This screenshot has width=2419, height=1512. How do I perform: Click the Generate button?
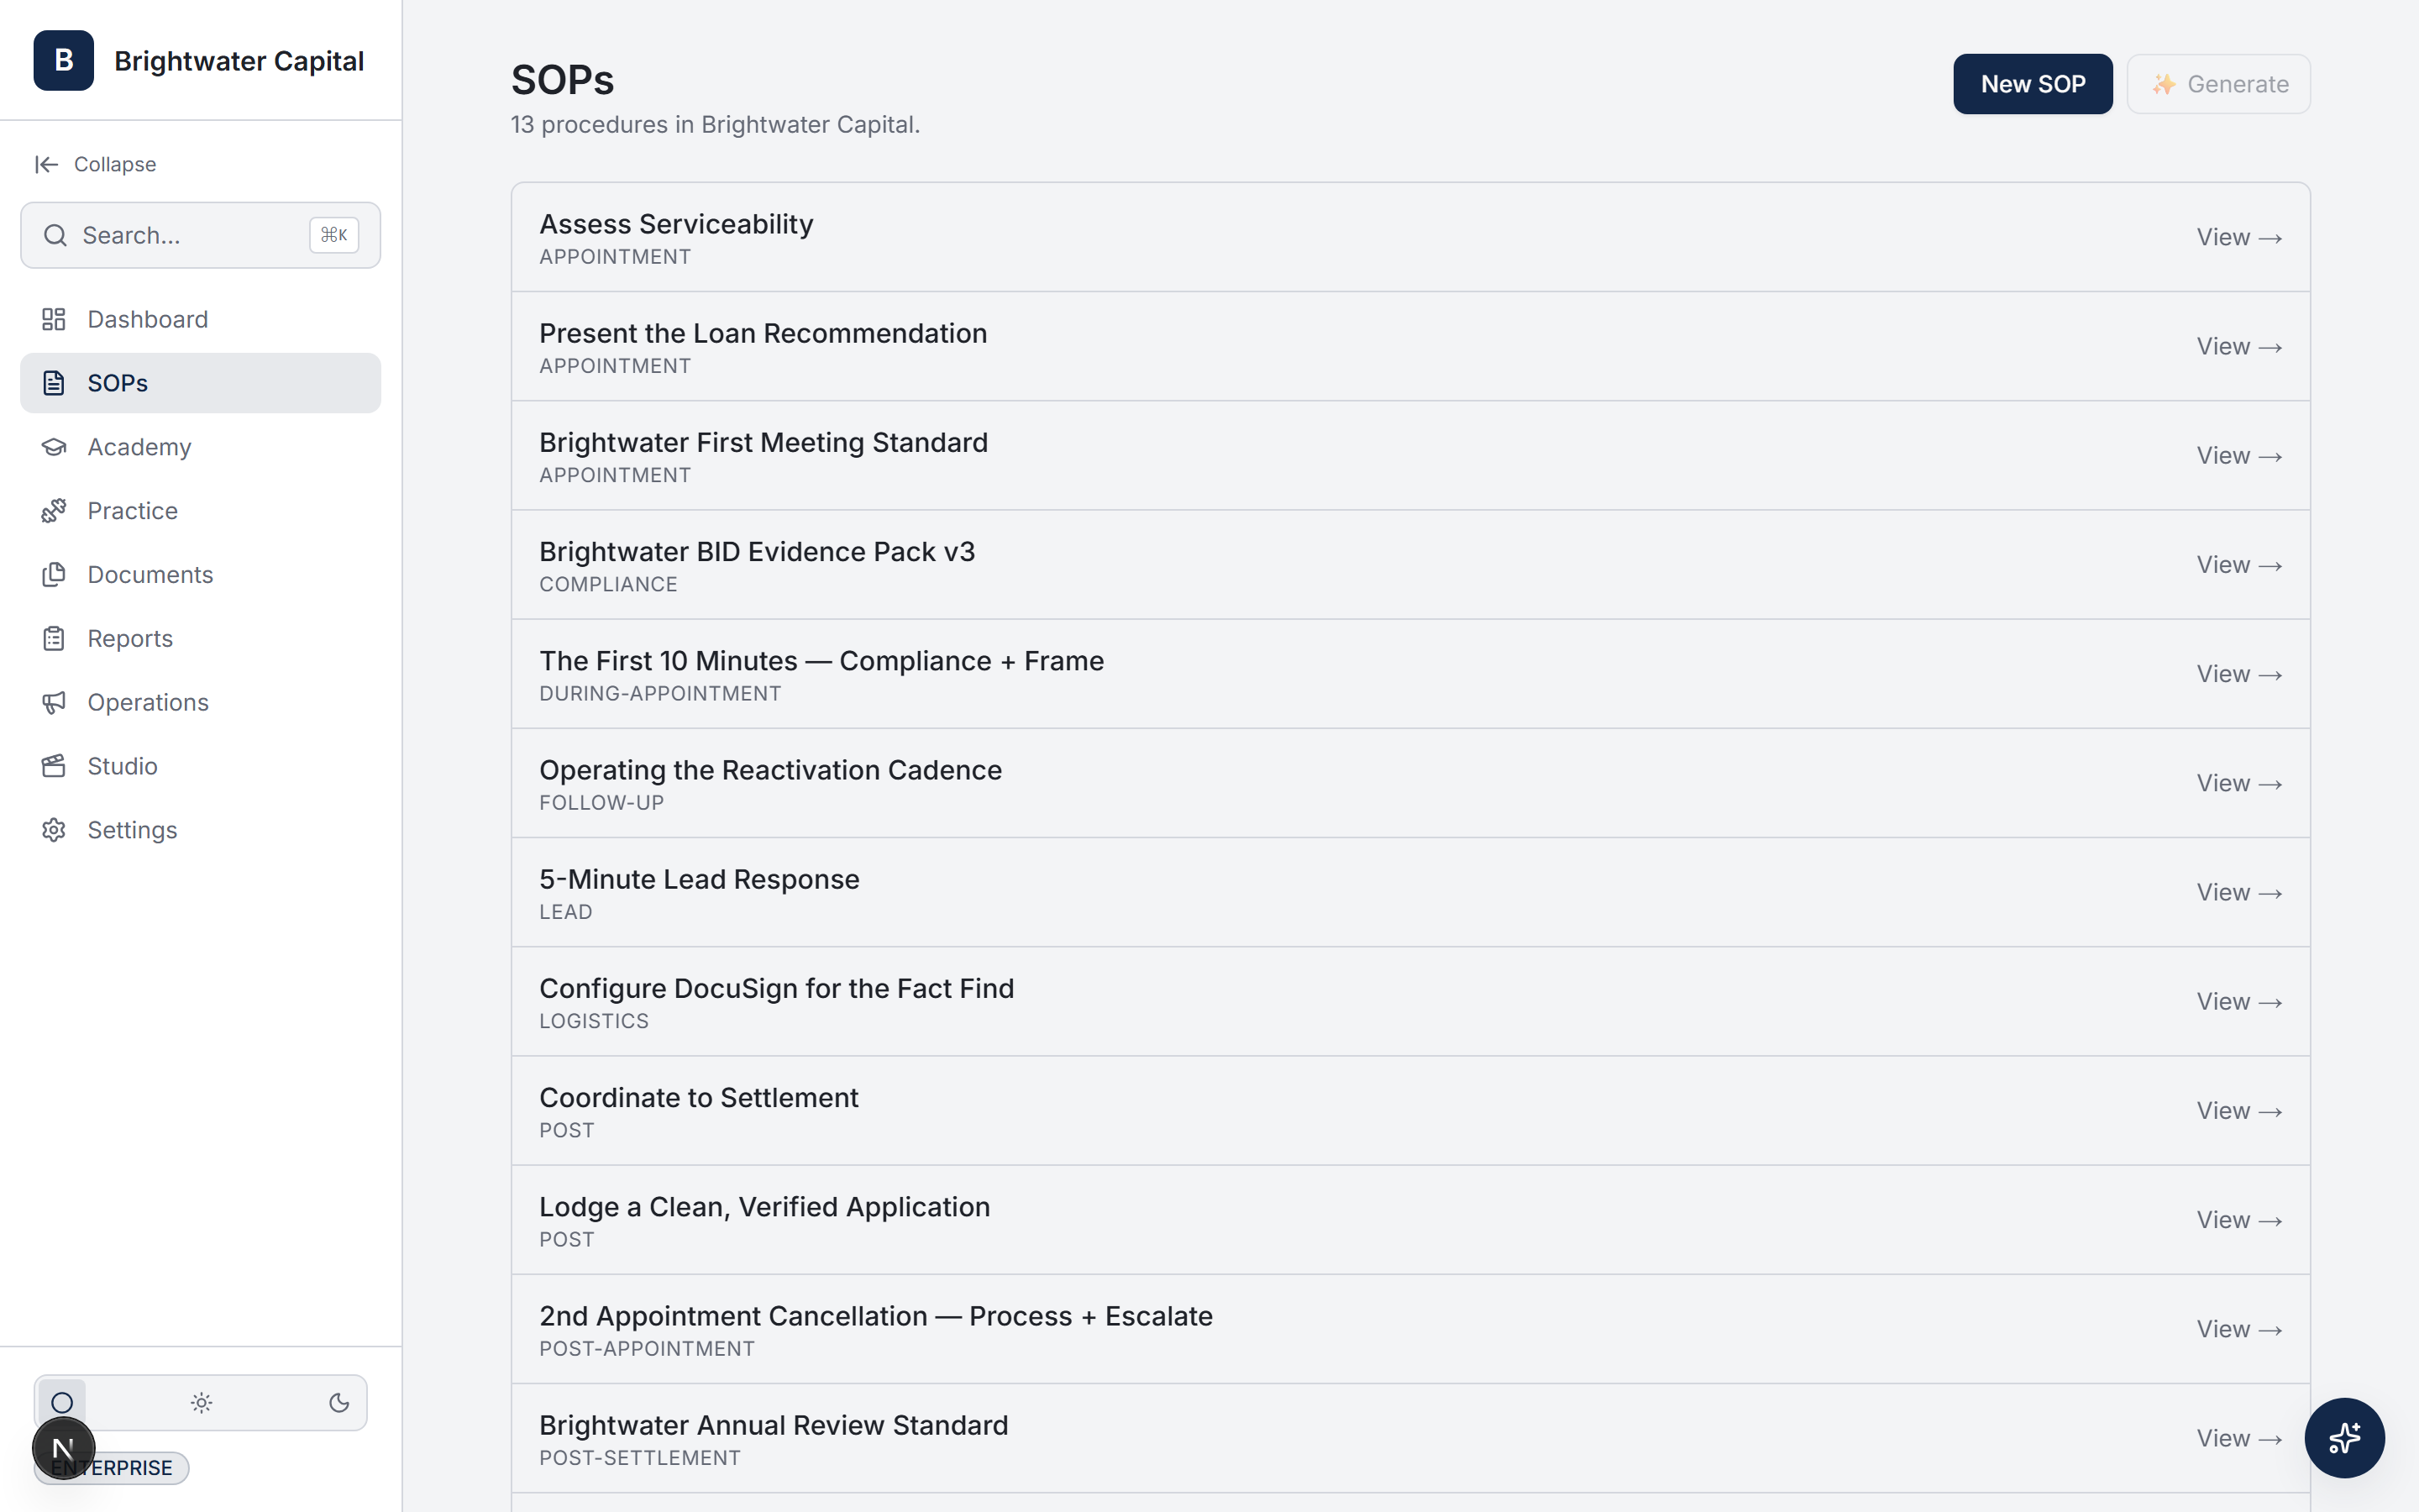click(2218, 84)
